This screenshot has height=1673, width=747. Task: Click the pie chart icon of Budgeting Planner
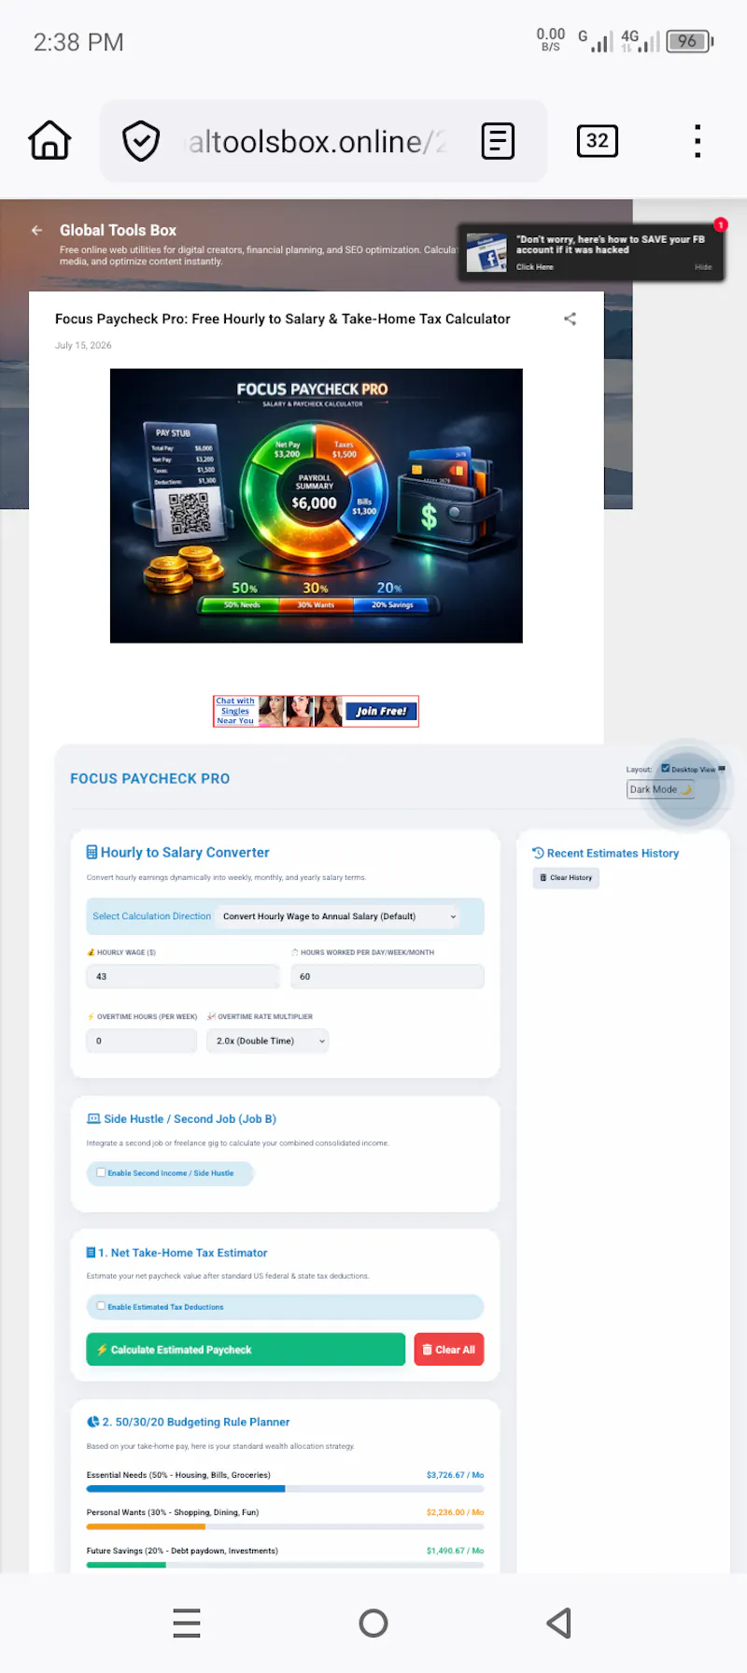[x=92, y=1422]
